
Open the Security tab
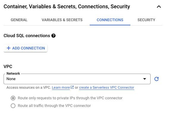(x=146, y=20)
